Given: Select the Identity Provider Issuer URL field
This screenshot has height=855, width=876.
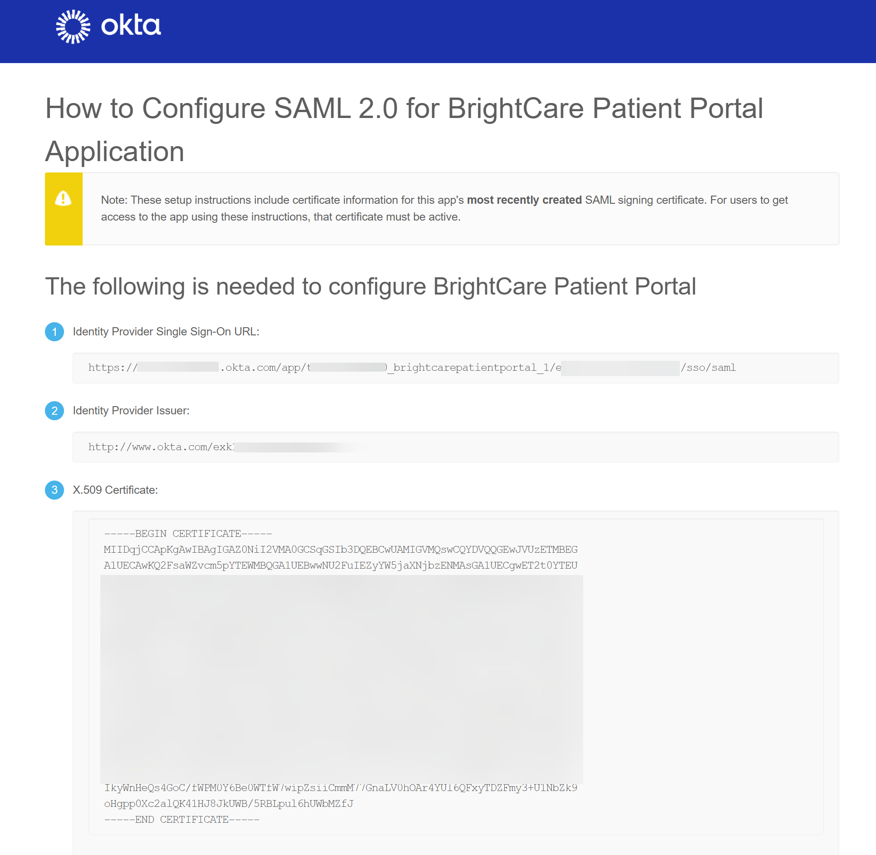Looking at the screenshot, I should [x=456, y=447].
